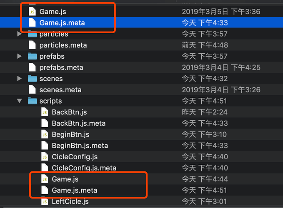Select the BackBtn.js.meta file name
Image resolution: width=283 pixels, height=208 pixels.
click(x=78, y=123)
